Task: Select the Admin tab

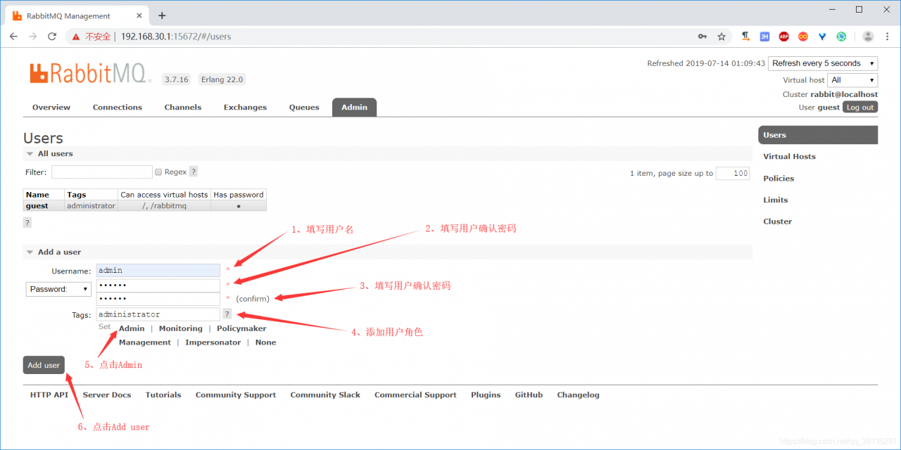Action: coord(354,108)
